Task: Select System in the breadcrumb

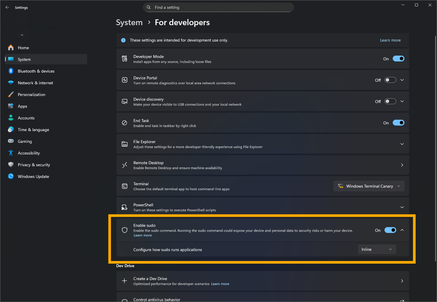Action: [129, 22]
